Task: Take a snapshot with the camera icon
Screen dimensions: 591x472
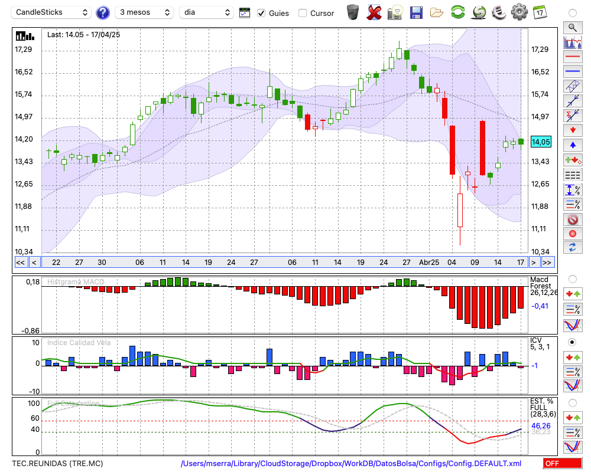Action: click(x=395, y=12)
